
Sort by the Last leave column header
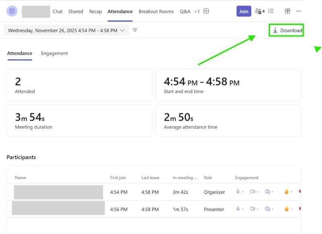tap(150, 177)
